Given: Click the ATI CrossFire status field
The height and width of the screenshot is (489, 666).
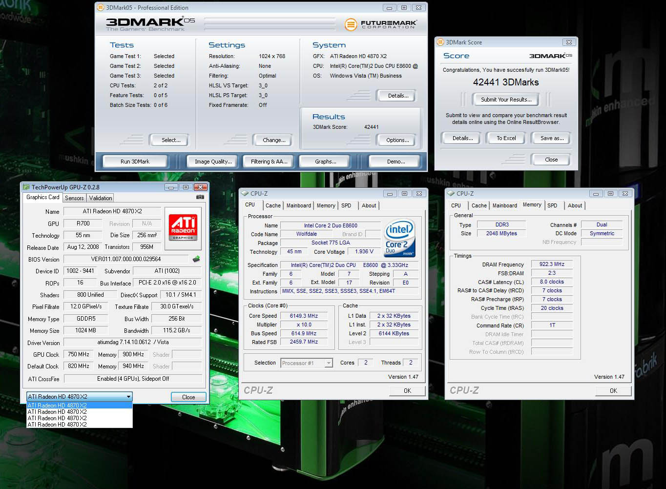Looking at the screenshot, I should [133, 379].
